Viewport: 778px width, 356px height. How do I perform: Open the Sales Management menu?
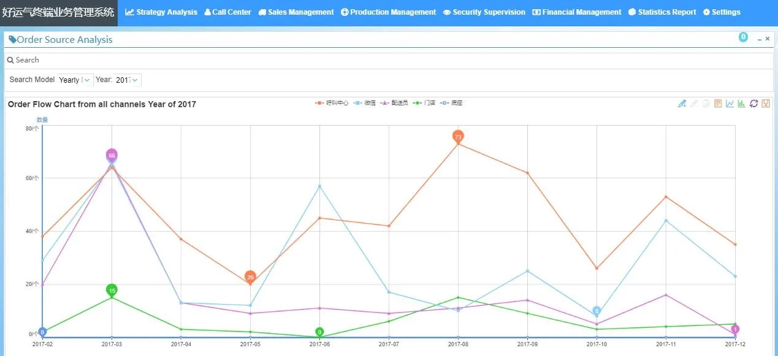[x=296, y=12]
